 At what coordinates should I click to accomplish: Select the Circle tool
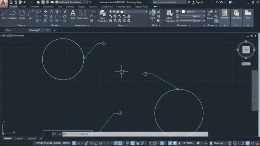(x=22, y=15)
